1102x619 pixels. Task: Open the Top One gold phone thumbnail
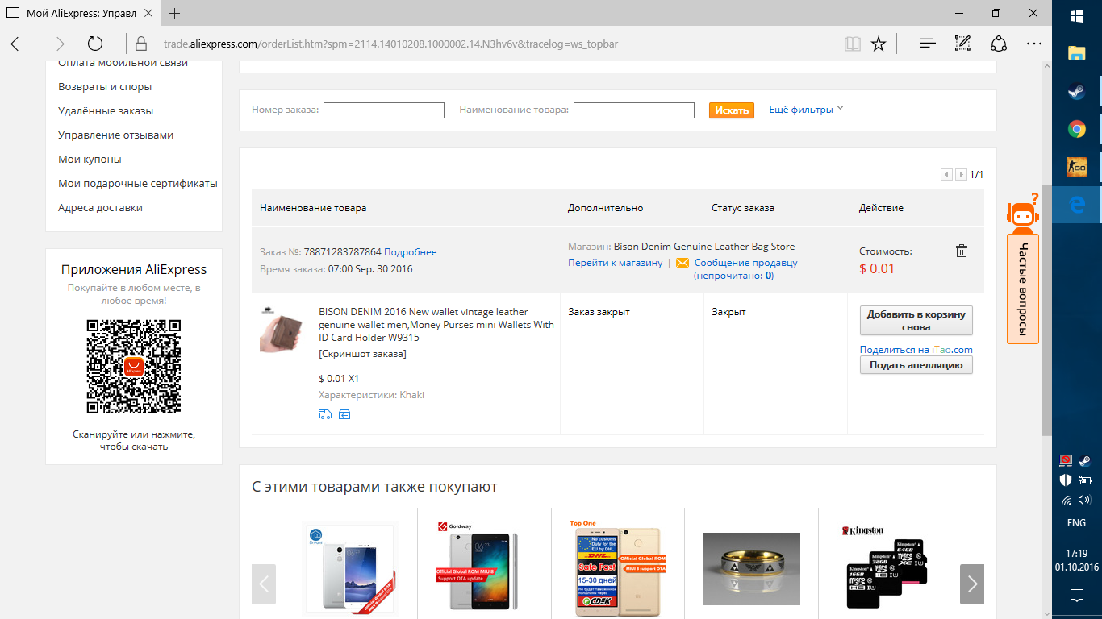click(x=619, y=569)
